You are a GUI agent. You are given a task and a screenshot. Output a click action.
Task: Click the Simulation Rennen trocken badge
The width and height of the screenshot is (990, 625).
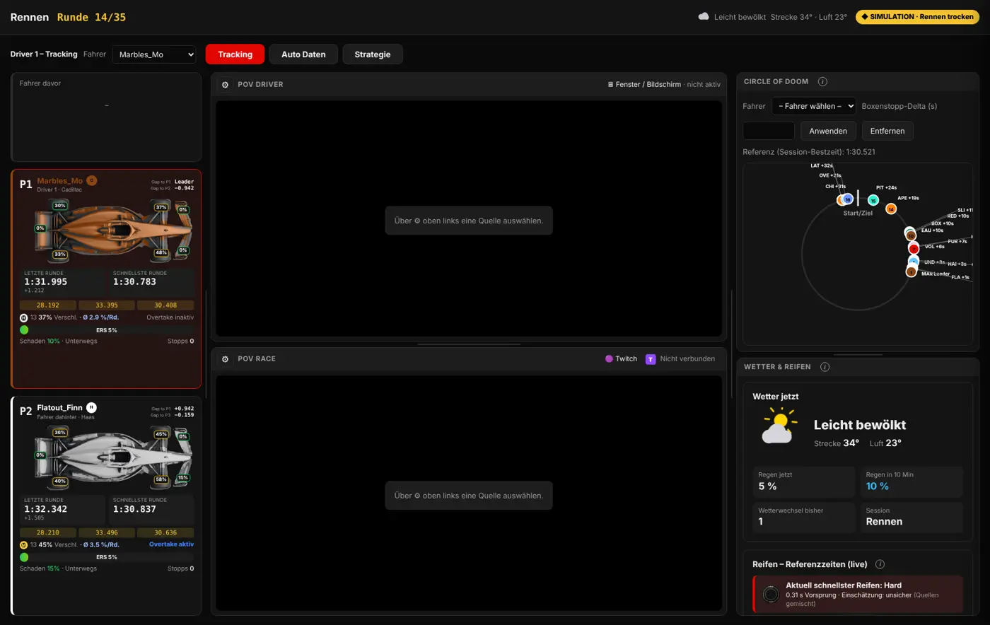click(917, 16)
